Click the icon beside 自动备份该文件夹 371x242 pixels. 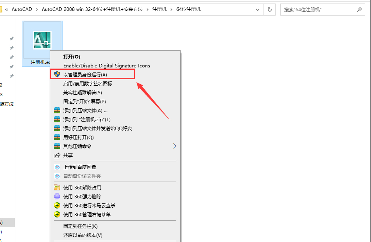[x=57, y=176]
